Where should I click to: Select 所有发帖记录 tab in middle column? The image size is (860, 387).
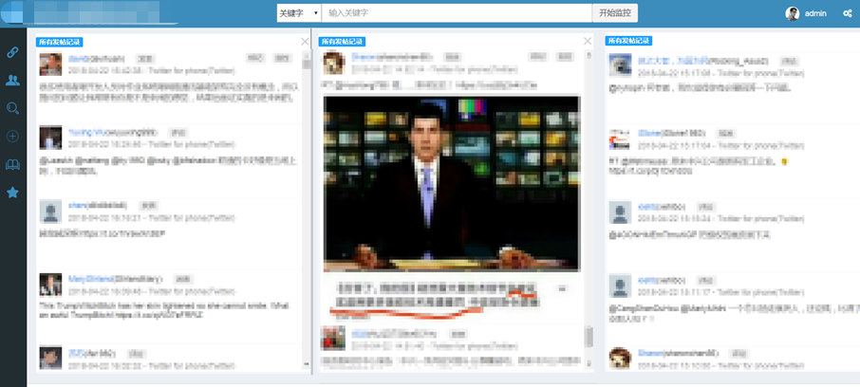pos(342,42)
